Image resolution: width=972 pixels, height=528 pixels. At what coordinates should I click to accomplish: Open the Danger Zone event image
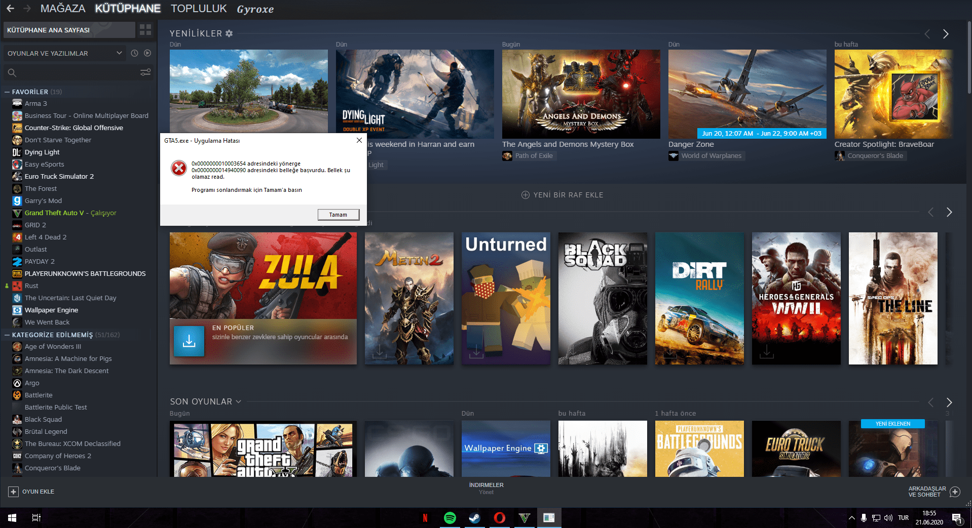pyautogui.click(x=747, y=94)
